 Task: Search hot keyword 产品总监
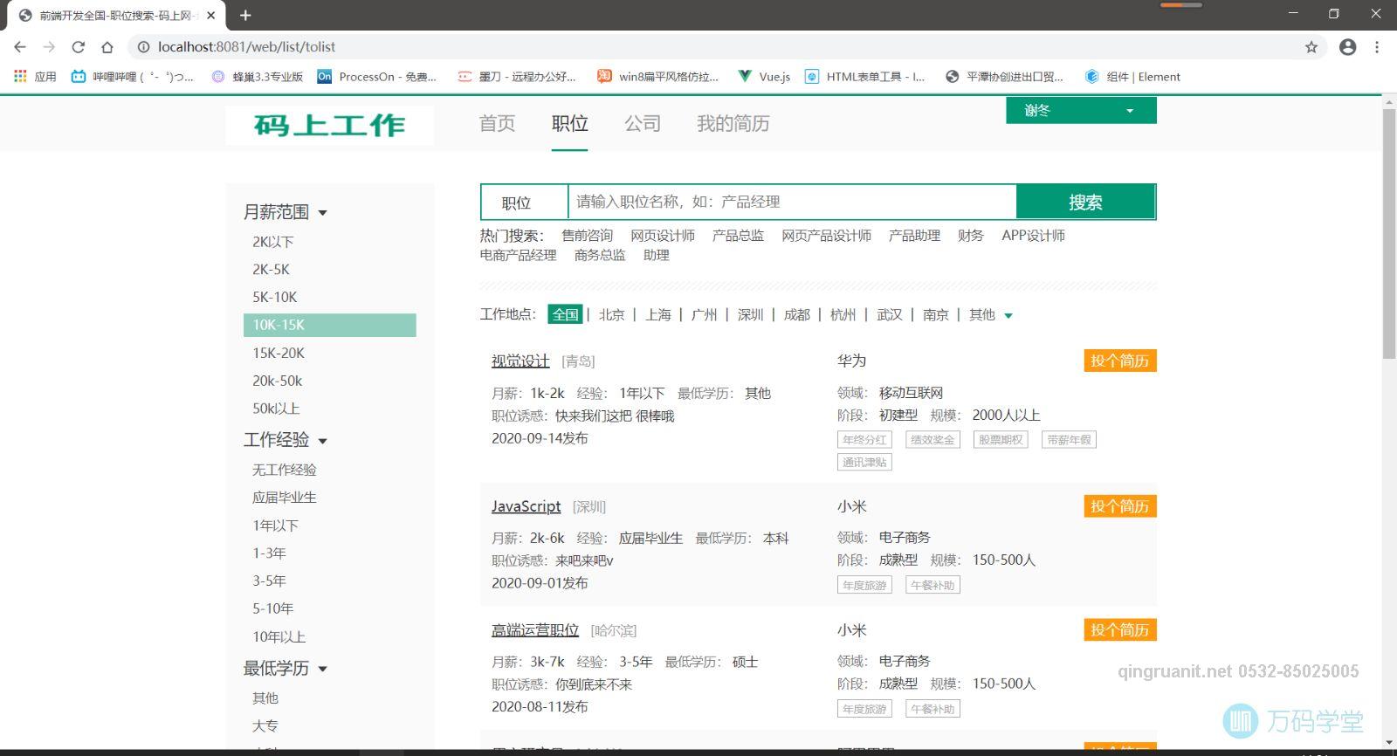[738, 236]
